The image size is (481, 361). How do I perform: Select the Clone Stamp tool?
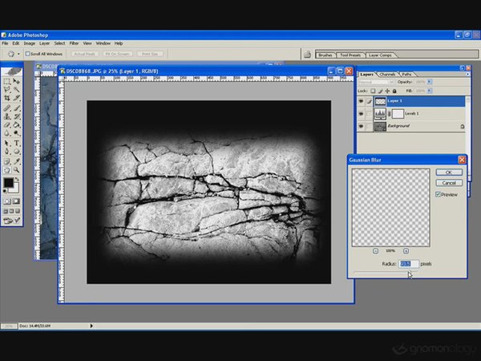pyautogui.click(x=7, y=116)
